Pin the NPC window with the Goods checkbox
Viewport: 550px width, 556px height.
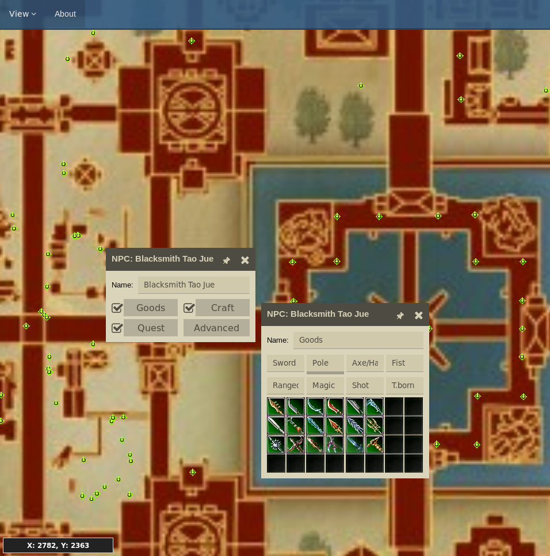tap(227, 260)
